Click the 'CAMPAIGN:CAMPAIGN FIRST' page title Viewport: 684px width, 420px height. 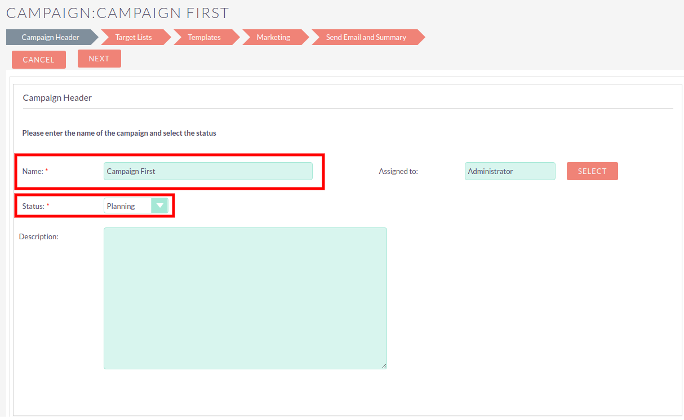click(x=118, y=12)
